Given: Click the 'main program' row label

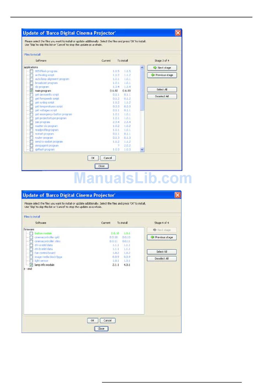Looking at the screenshot, I should click(x=43, y=91).
